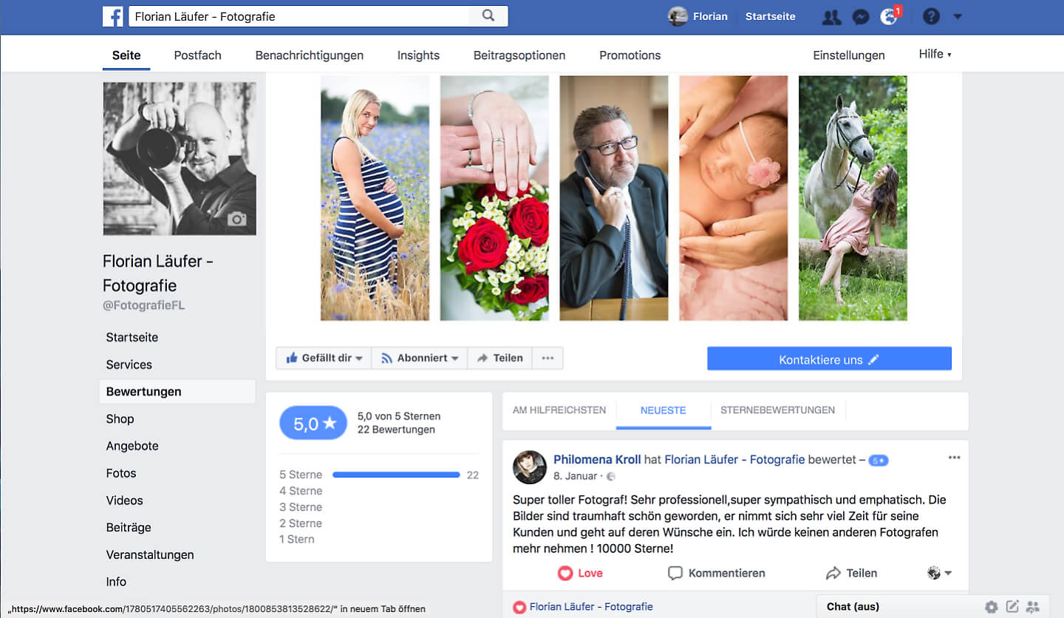
Task: Open the Abonniert dropdown
Action: pyautogui.click(x=419, y=357)
